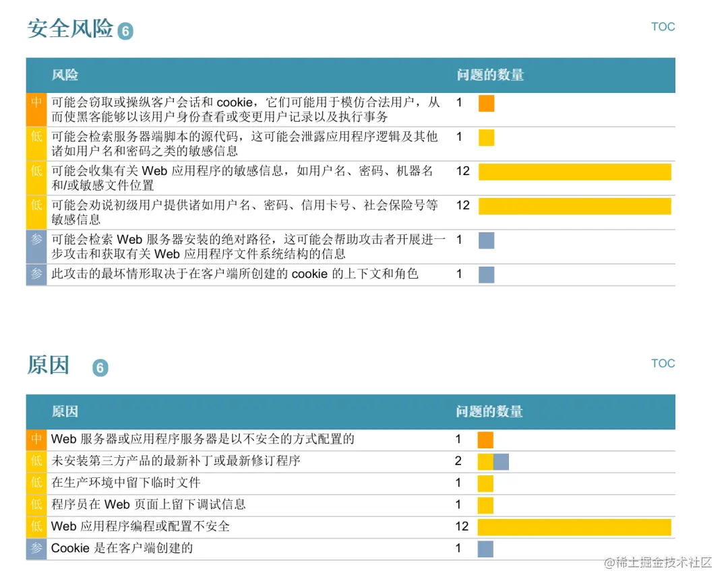The height and width of the screenshot is (585, 728).
Task: Click the TOC link beside 安全风险
Action: click(663, 27)
